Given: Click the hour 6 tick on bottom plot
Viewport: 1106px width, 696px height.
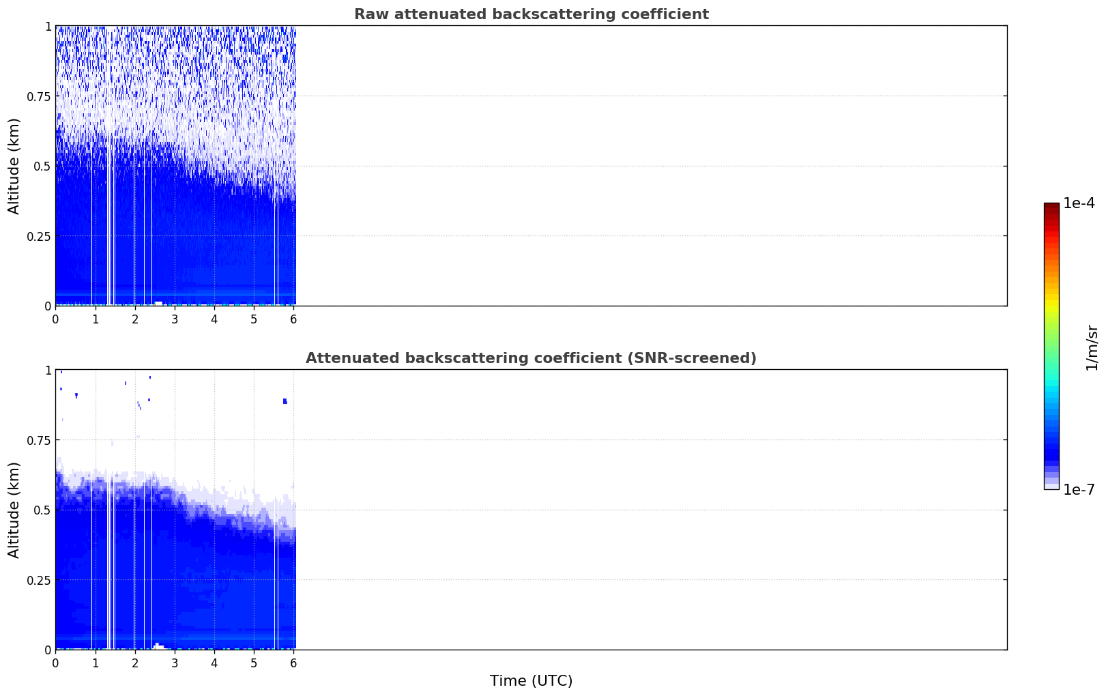Looking at the screenshot, I should (293, 663).
